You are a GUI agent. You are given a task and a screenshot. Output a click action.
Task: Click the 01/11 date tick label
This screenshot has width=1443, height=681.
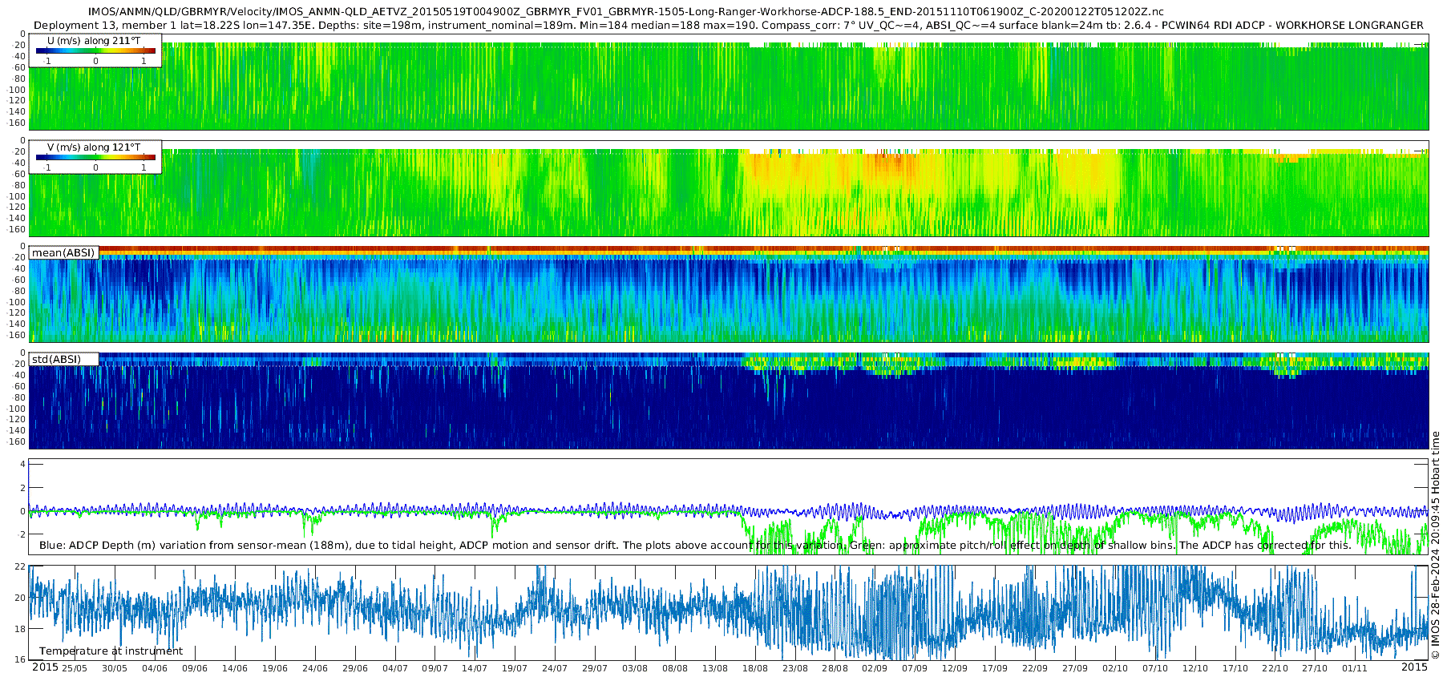(x=1355, y=668)
